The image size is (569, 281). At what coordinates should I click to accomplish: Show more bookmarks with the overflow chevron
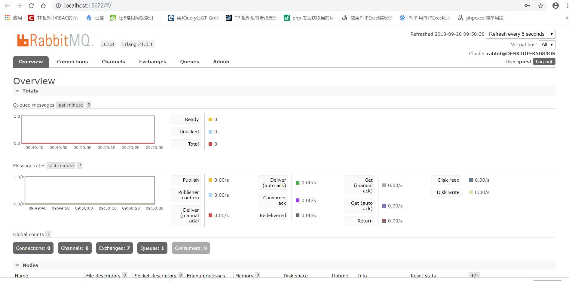tap(567, 18)
